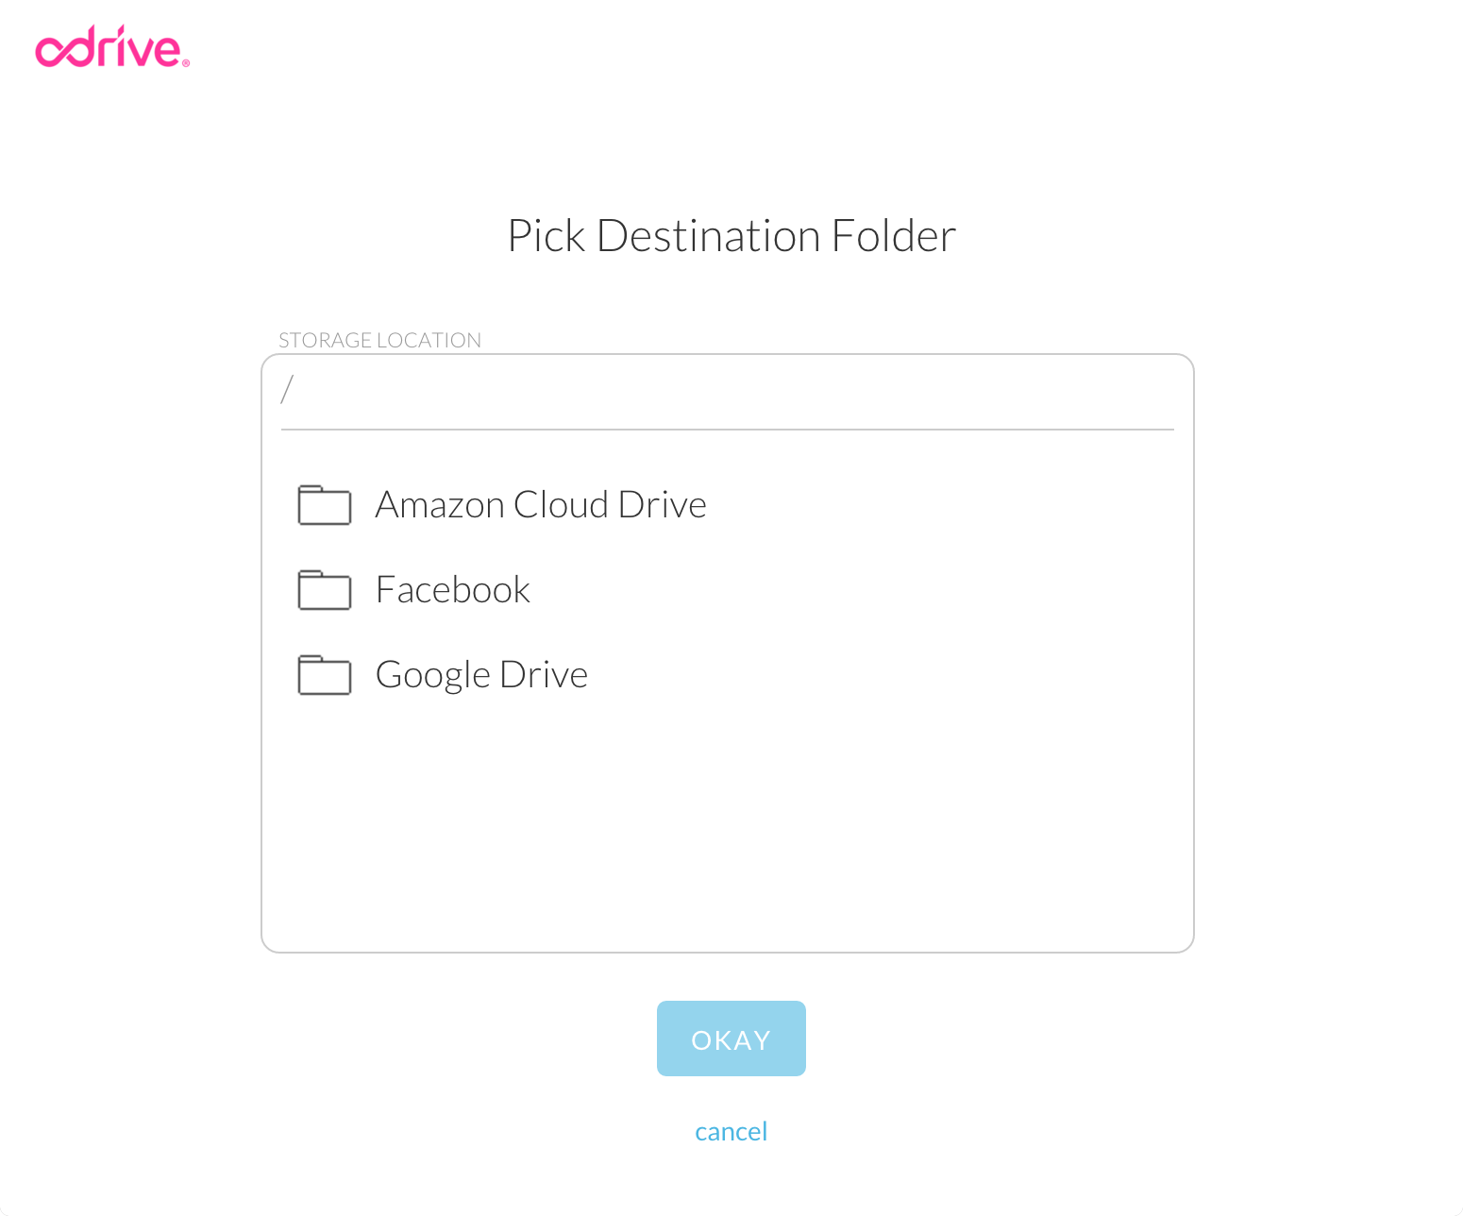Click the Facebook folder icon

[324, 590]
